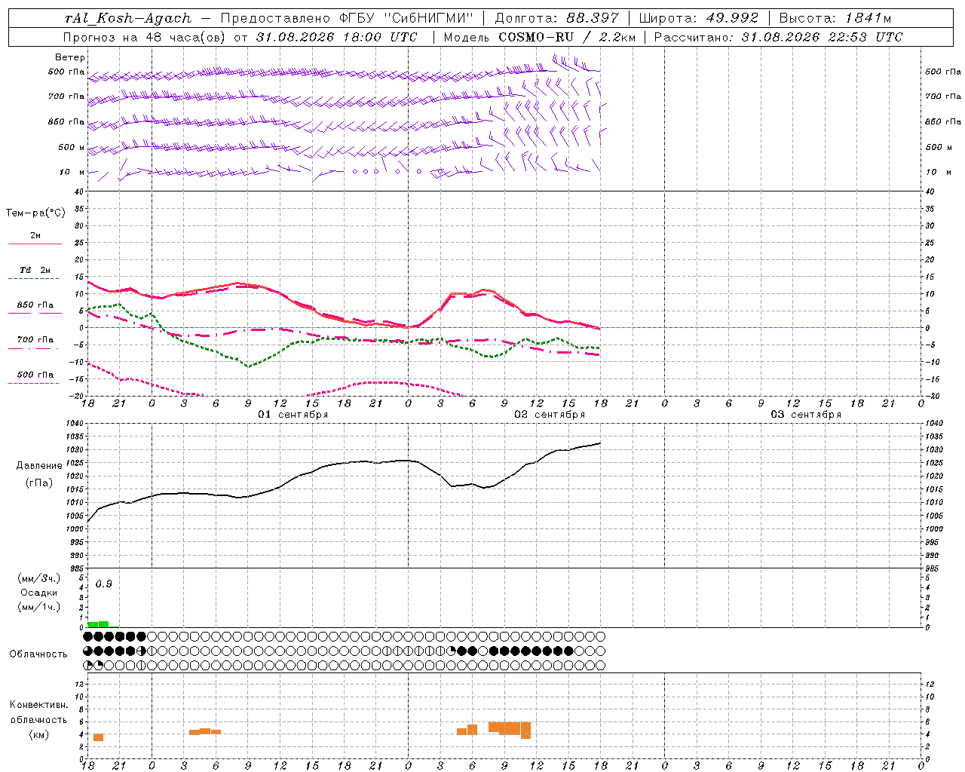Select the Давление pressure axis label
Screen dimensions: 965x772
pyautogui.click(x=39, y=466)
